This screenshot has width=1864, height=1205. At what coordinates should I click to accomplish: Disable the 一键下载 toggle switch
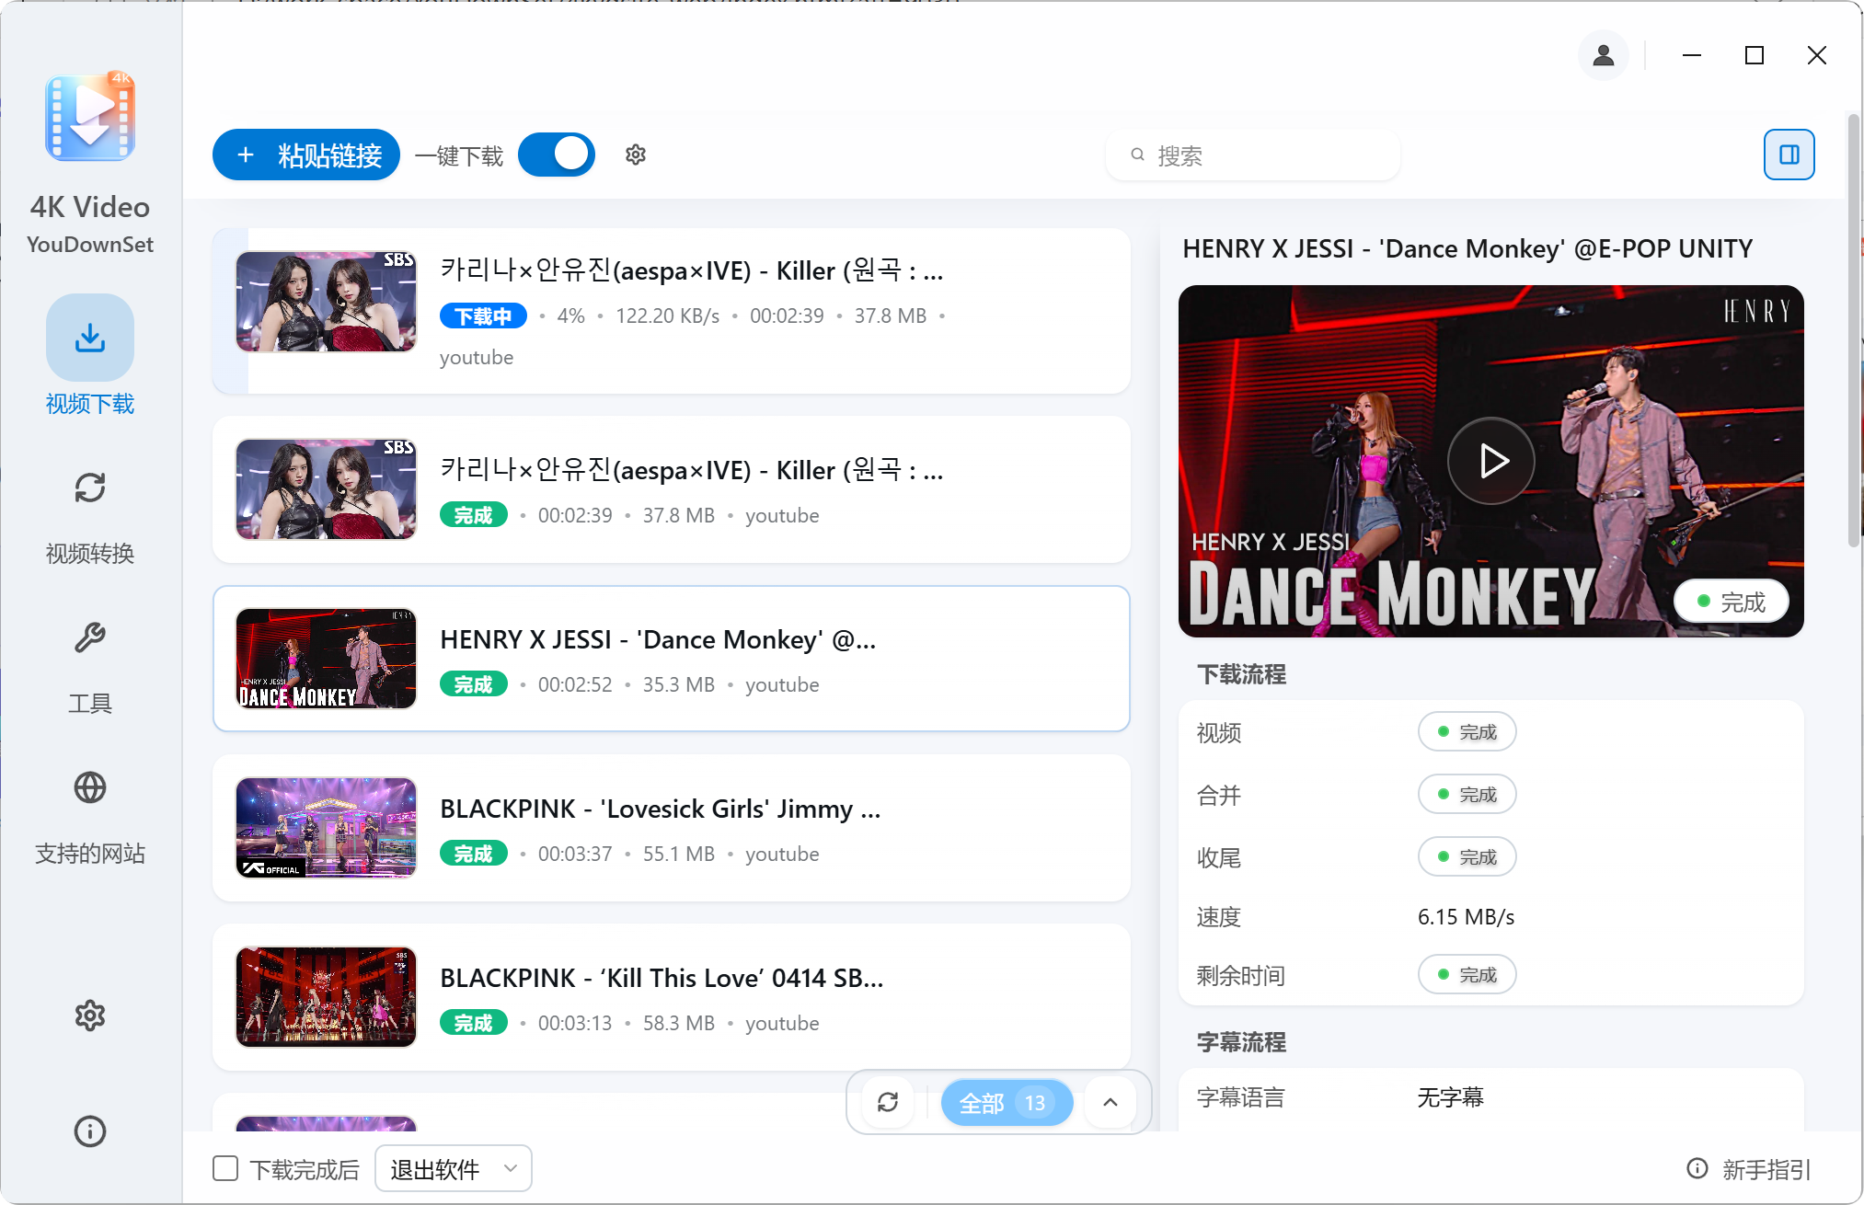point(556,155)
